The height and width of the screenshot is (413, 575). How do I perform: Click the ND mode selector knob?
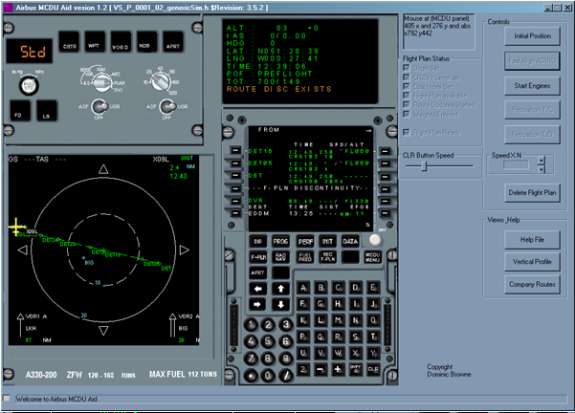[x=102, y=81]
